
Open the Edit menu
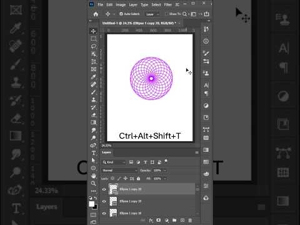tap(109, 4)
